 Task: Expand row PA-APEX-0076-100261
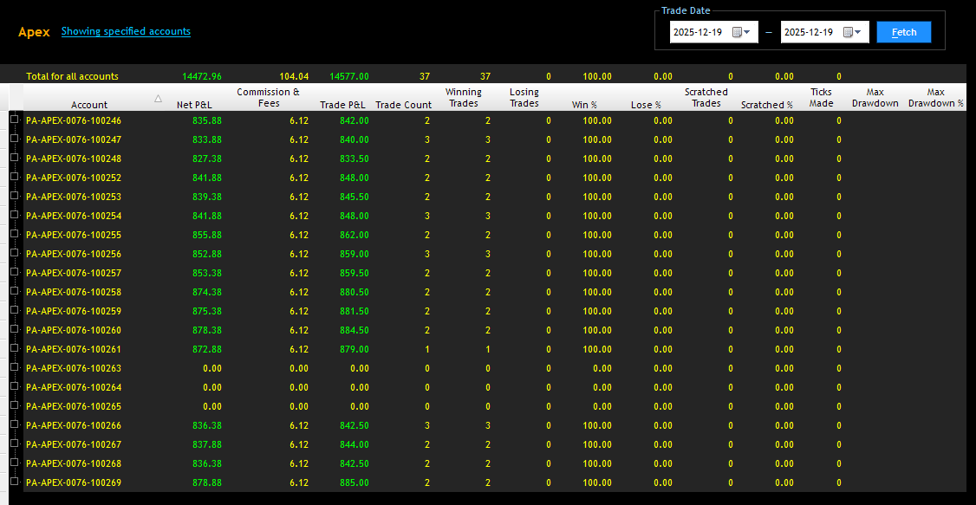coord(14,348)
